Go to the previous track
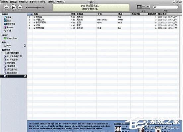 (x=6, y=8)
